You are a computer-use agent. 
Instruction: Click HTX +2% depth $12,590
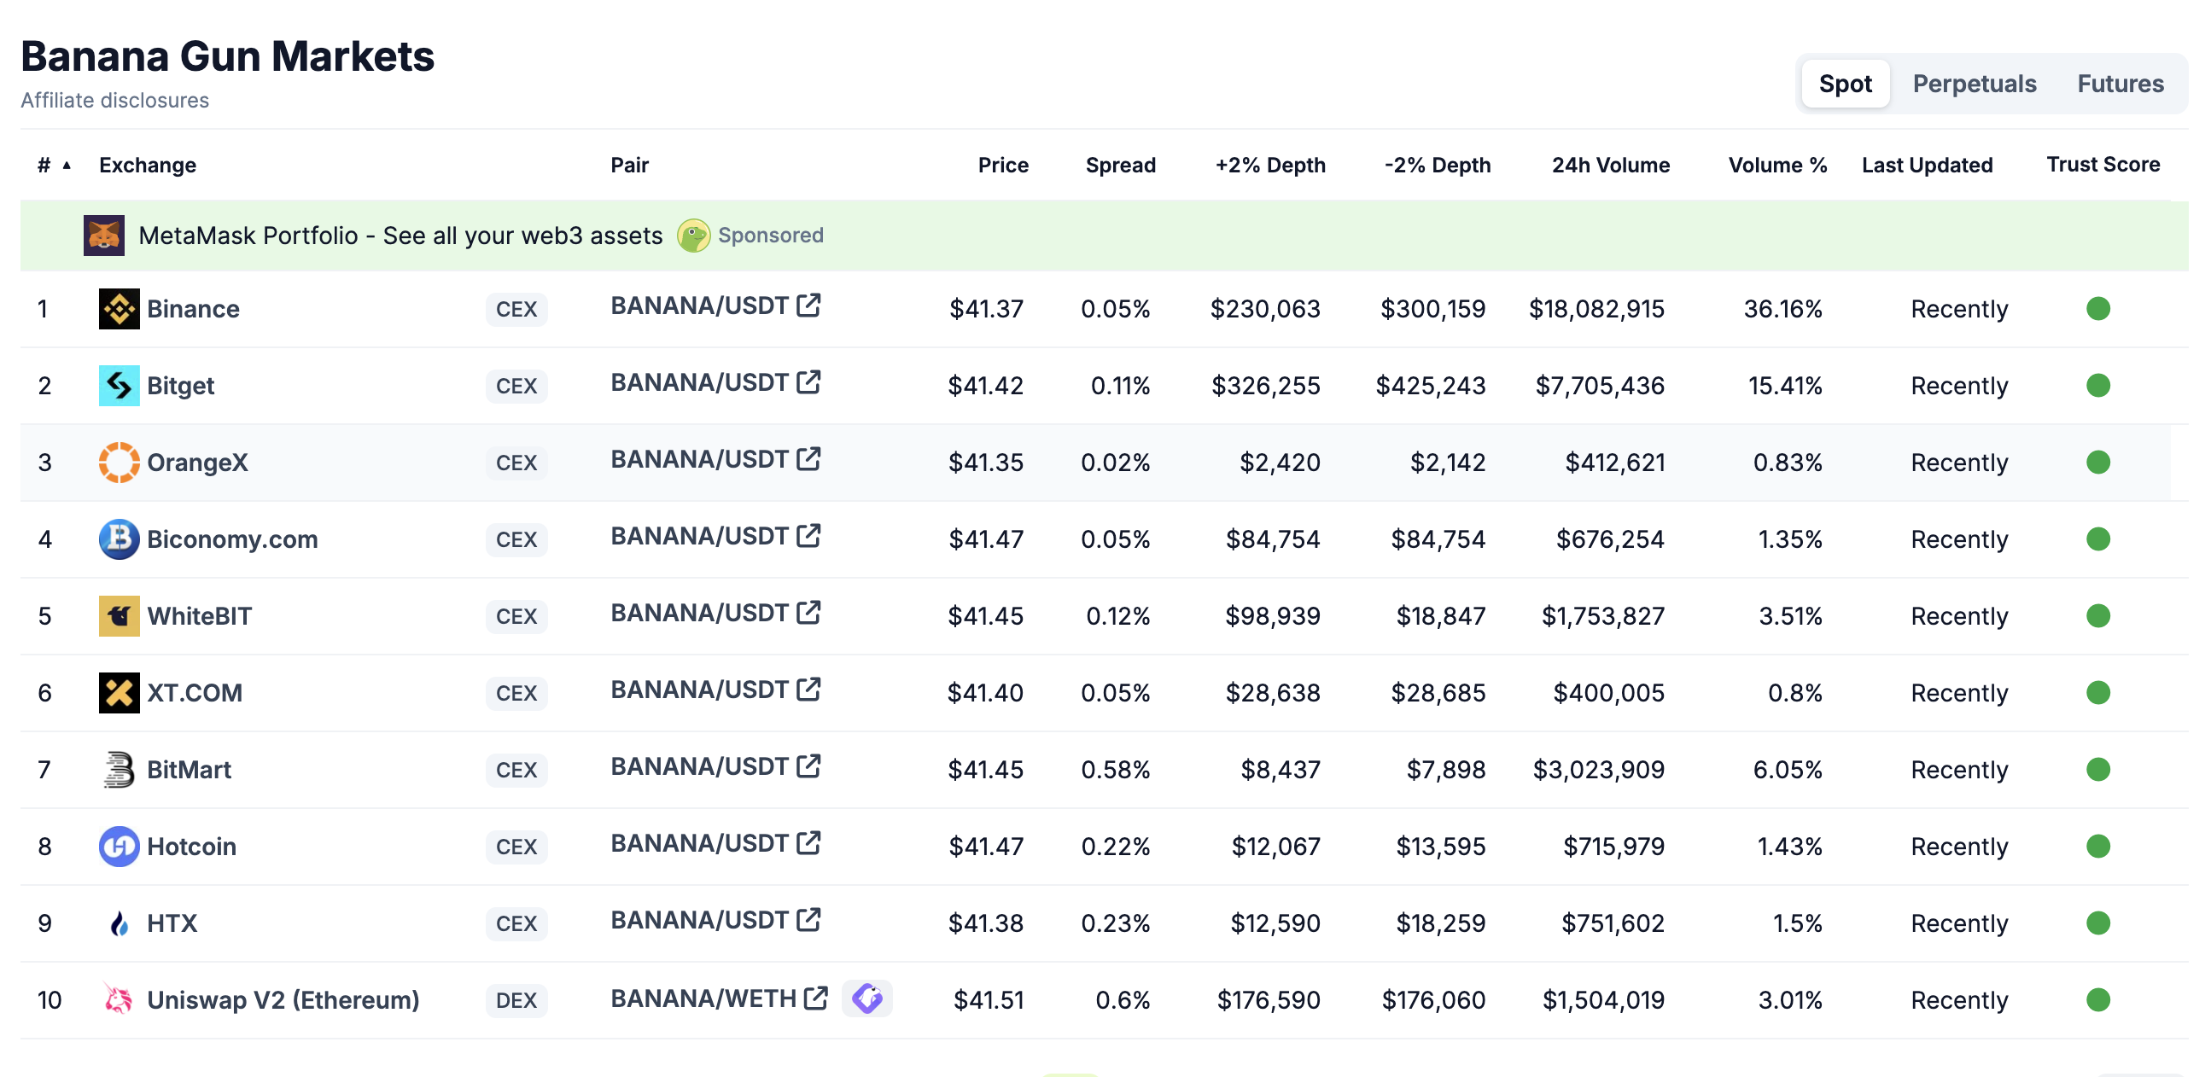(x=1275, y=923)
